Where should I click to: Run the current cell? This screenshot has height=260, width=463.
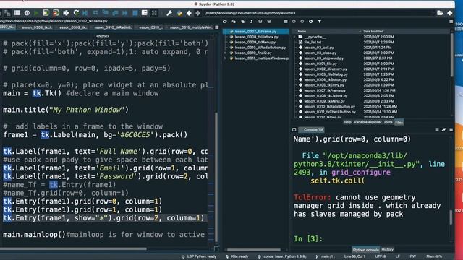click(x=46, y=13)
